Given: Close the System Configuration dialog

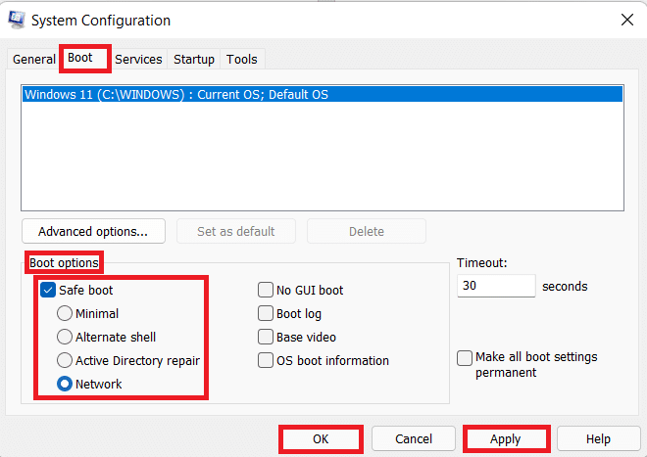Looking at the screenshot, I should [x=625, y=20].
